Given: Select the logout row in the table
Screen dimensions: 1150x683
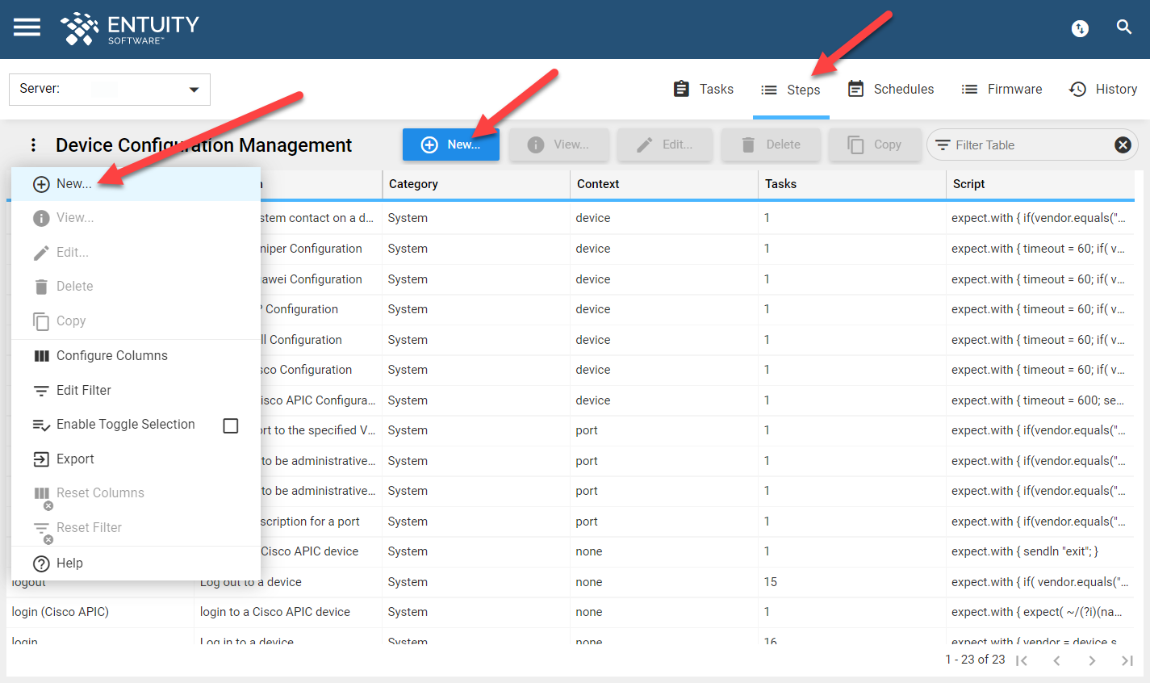Looking at the screenshot, I should tap(484, 581).
